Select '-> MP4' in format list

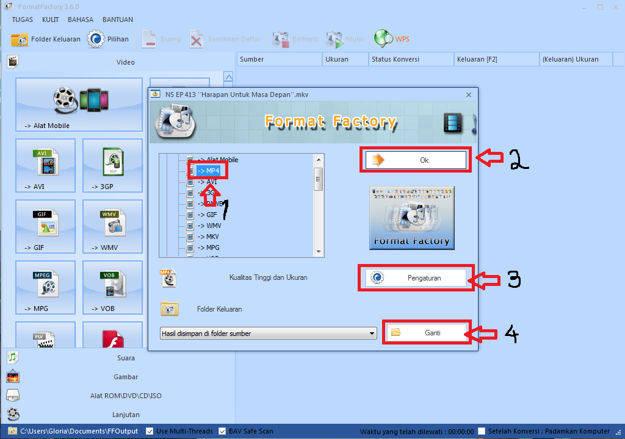coord(209,171)
